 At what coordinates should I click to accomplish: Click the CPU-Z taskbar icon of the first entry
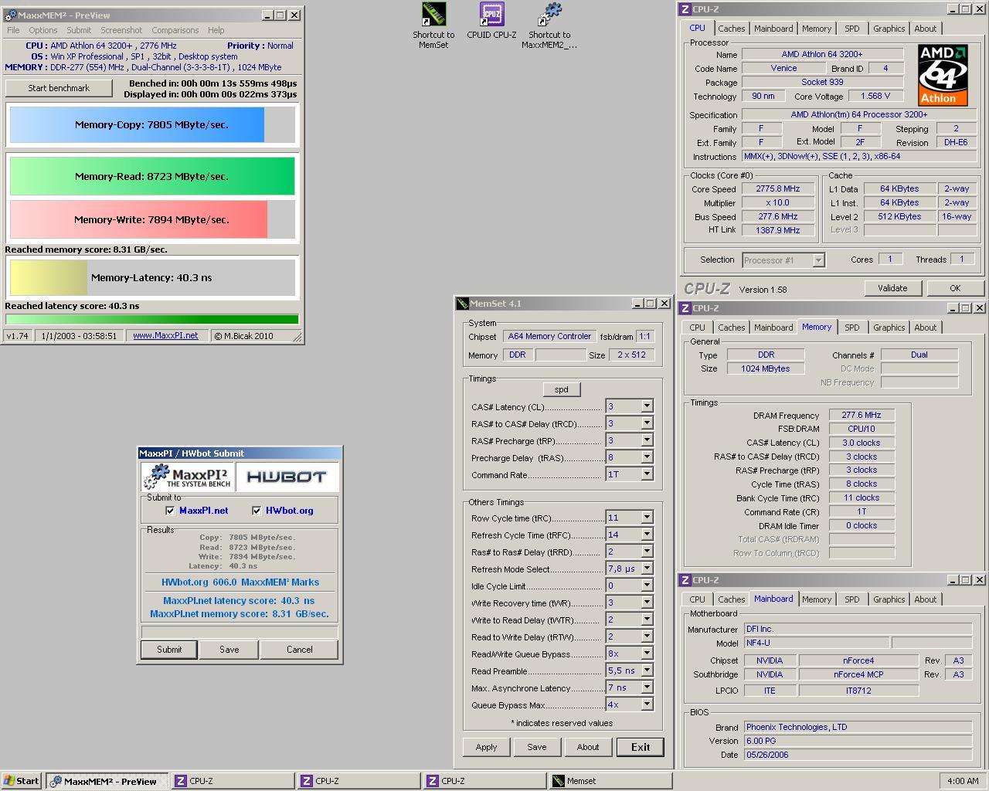point(181,781)
